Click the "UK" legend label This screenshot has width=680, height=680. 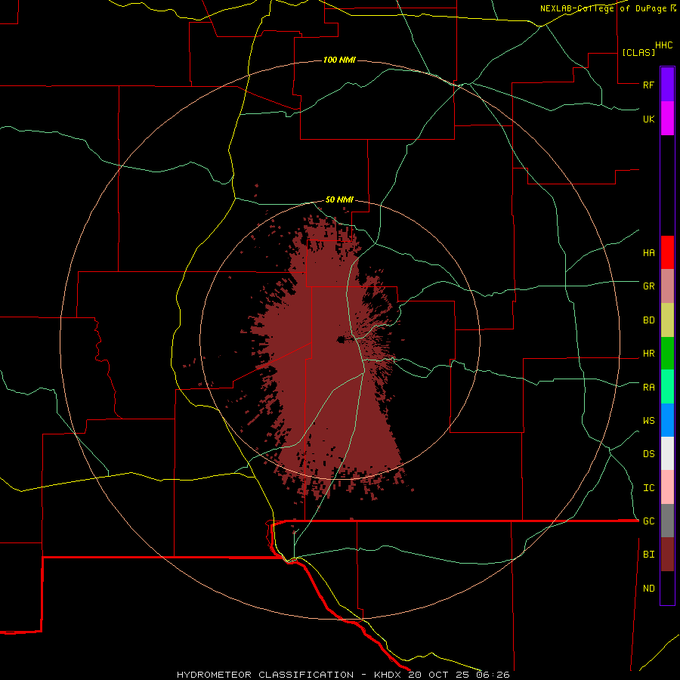click(648, 119)
